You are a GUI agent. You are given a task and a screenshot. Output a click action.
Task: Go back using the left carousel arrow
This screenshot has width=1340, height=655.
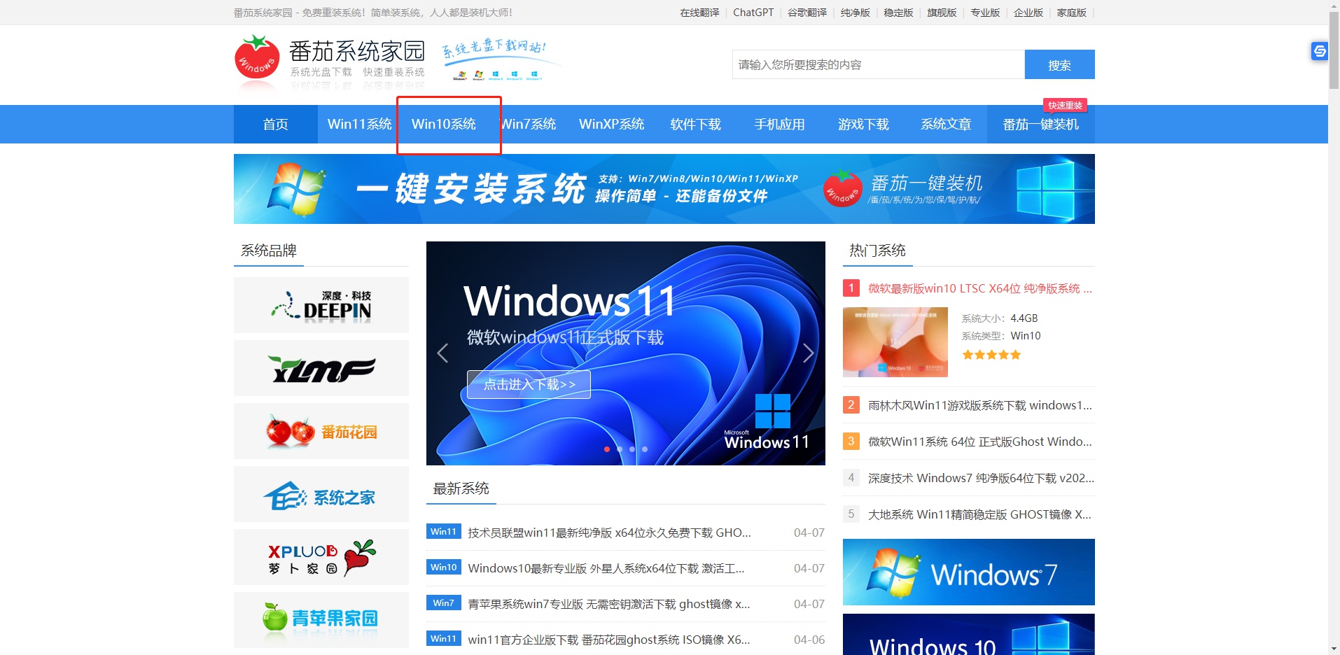(x=442, y=353)
